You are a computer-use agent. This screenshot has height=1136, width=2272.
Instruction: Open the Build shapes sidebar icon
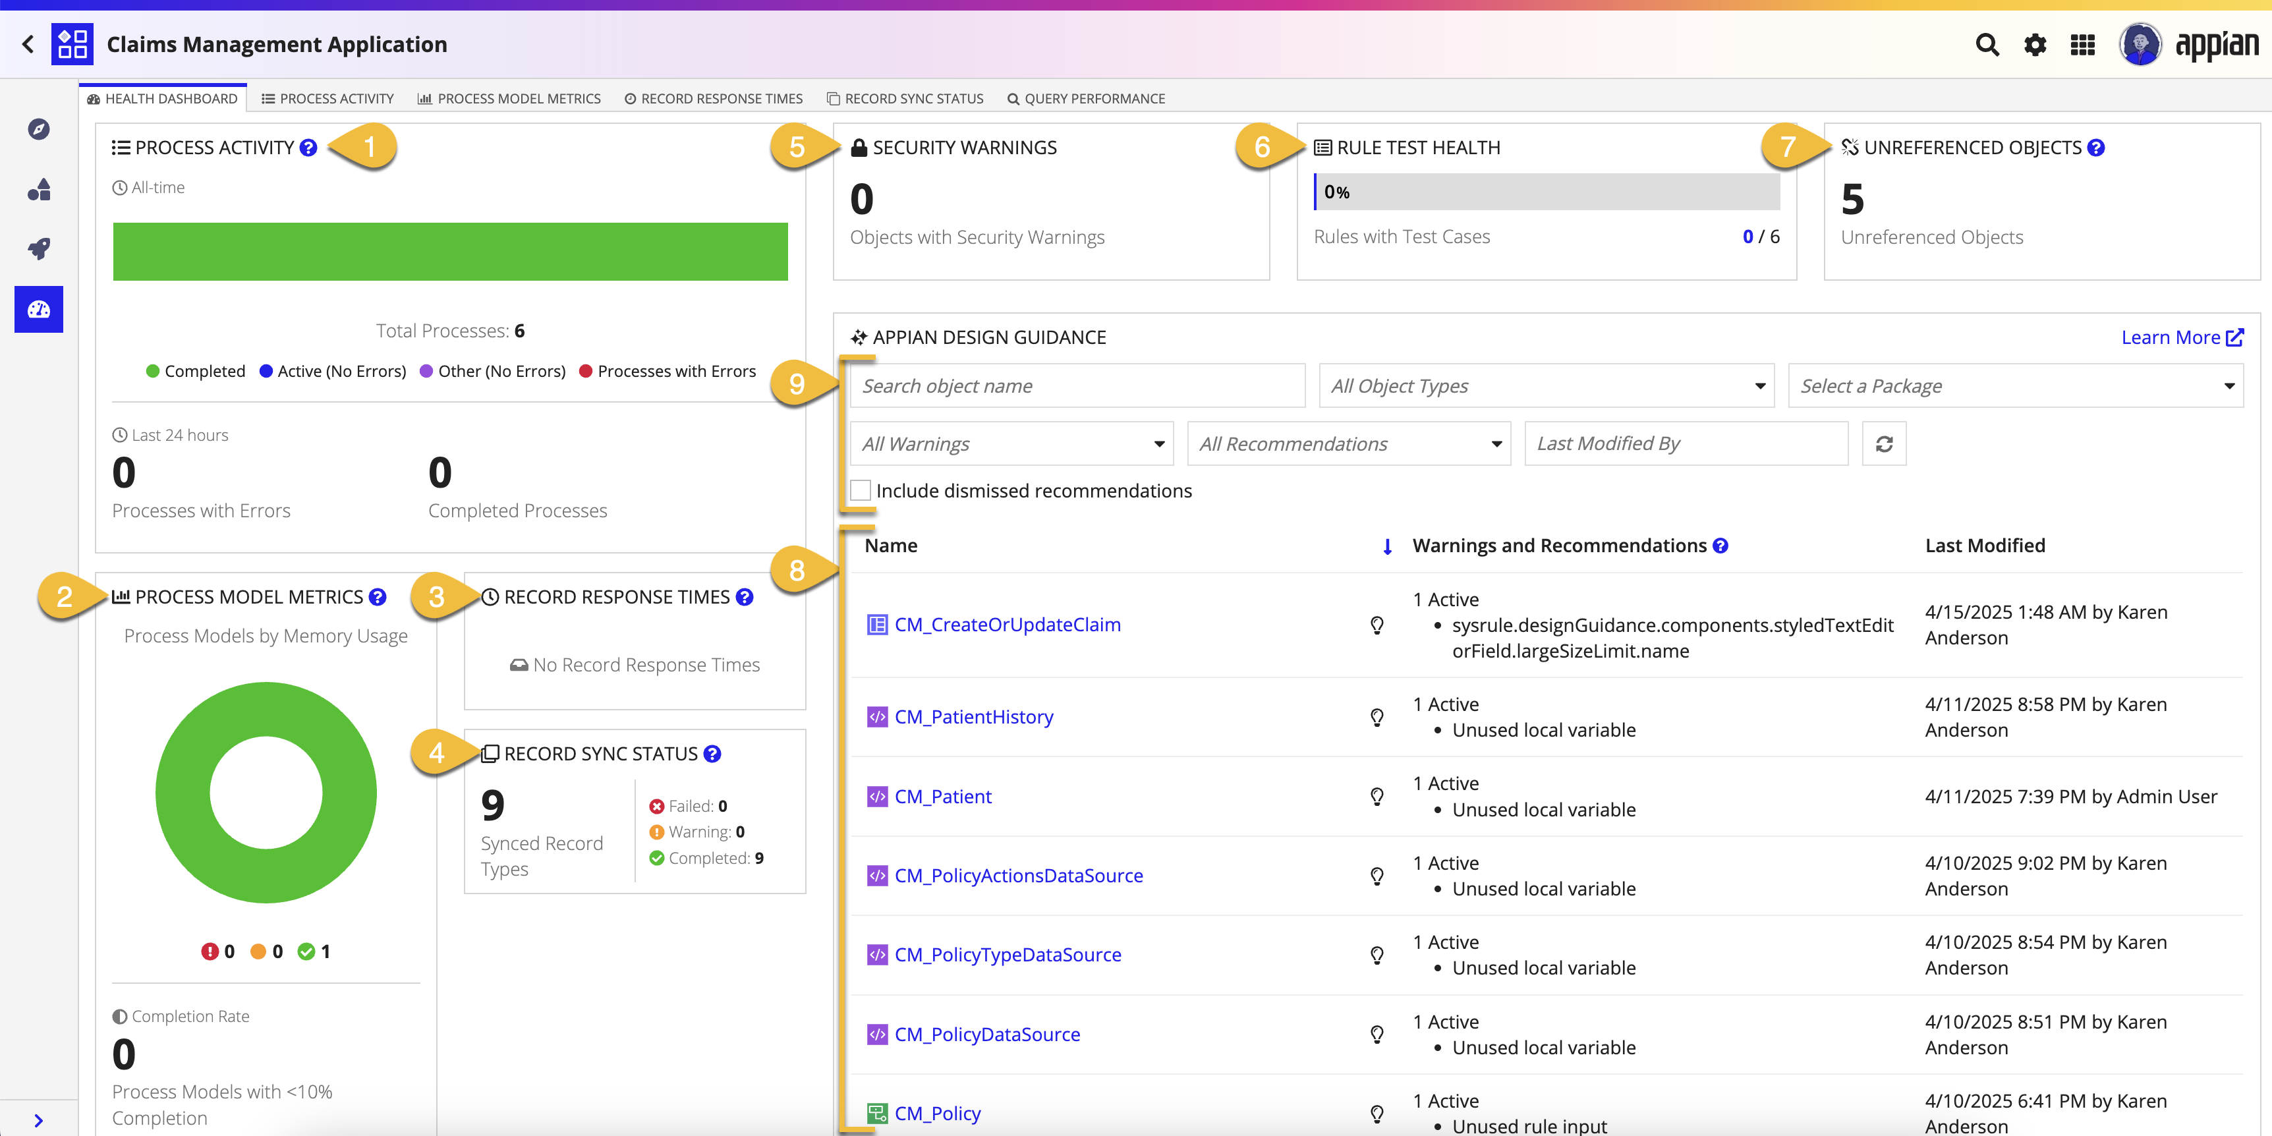[x=39, y=190]
